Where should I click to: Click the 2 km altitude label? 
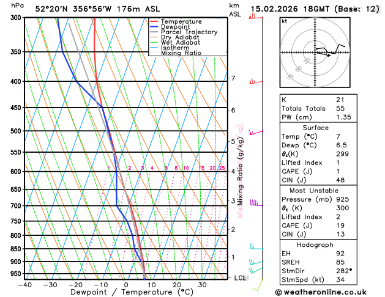click(233, 229)
